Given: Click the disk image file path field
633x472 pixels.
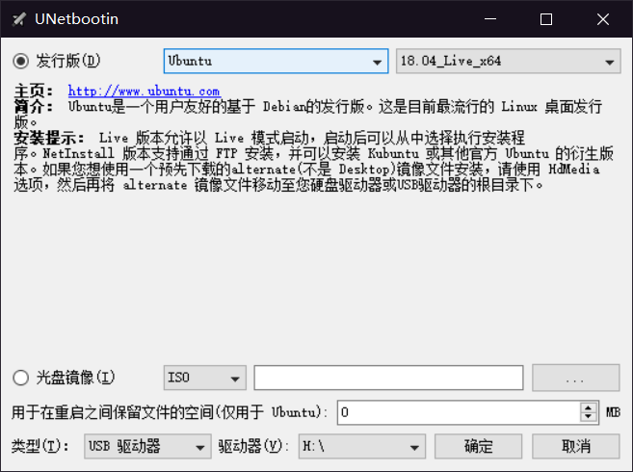Looking at the screenshot, I should [x=388, y=378].
